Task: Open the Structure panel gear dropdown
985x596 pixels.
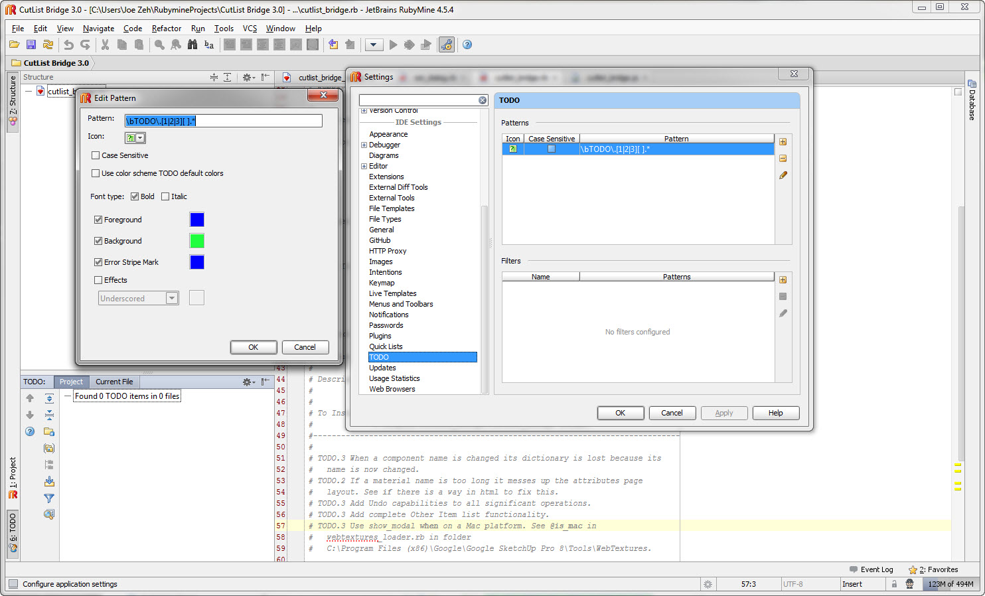Action: [248, 77]
